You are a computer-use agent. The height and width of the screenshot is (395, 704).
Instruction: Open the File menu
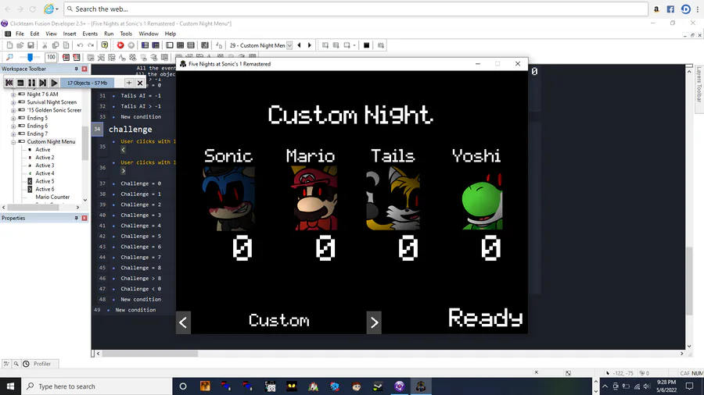[x=20, y=34]
